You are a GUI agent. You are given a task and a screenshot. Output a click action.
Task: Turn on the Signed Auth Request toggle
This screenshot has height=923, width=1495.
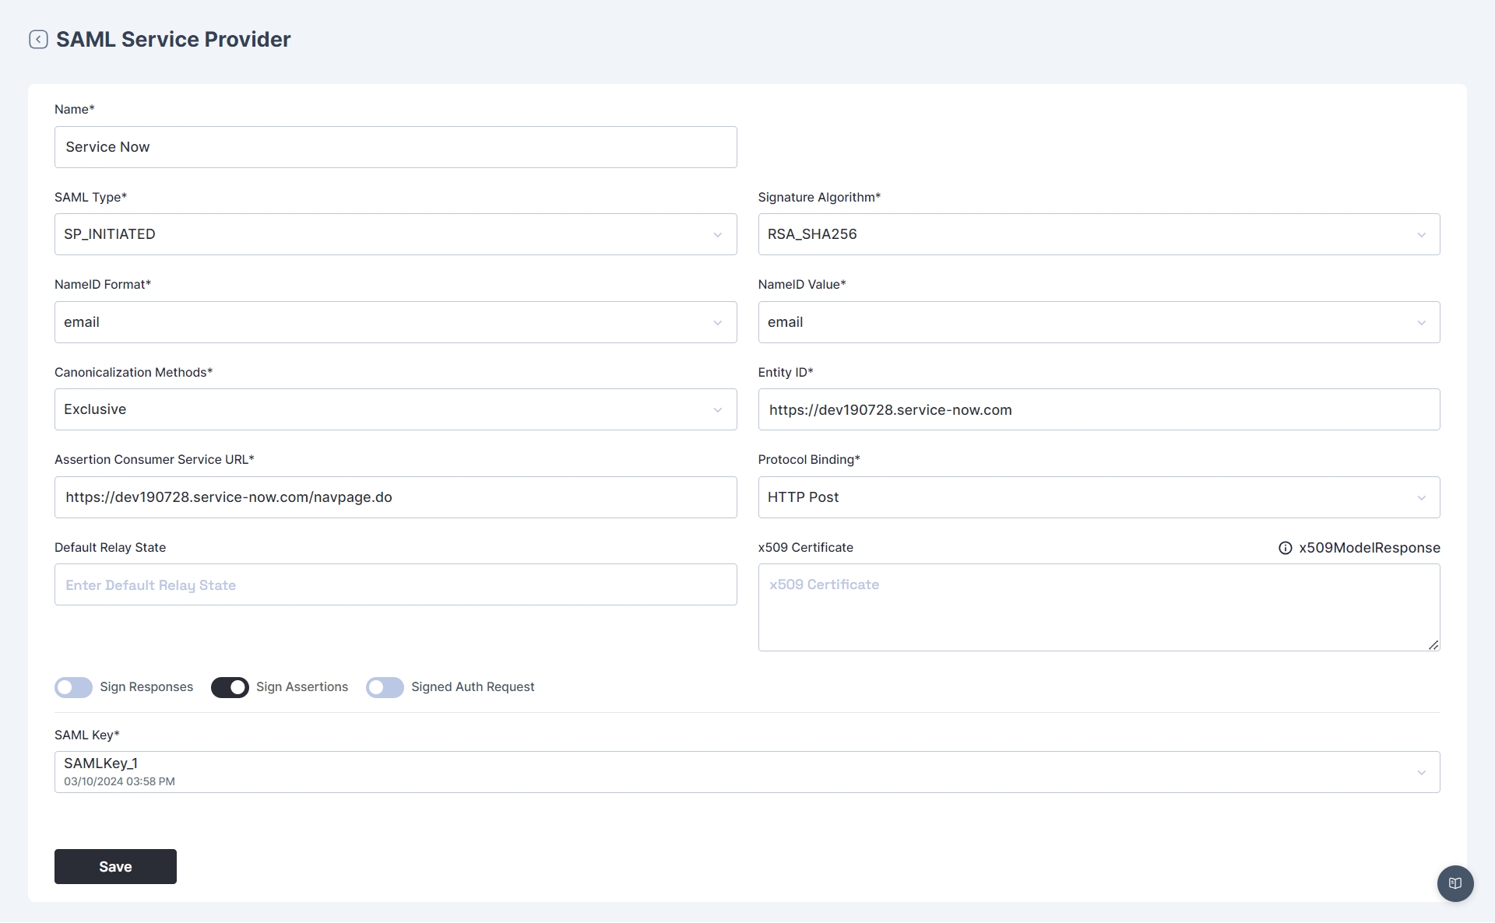coord(385,687)
